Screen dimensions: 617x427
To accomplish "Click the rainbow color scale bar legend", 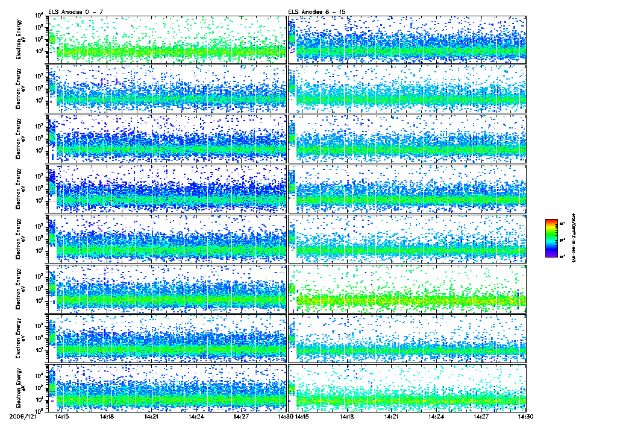I will coord(551,238).
